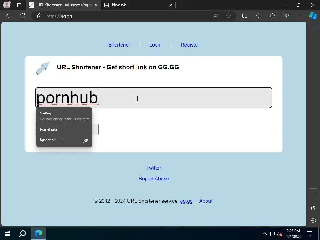
Task: Open the browser profile avatar
Action: click(7, 5)
